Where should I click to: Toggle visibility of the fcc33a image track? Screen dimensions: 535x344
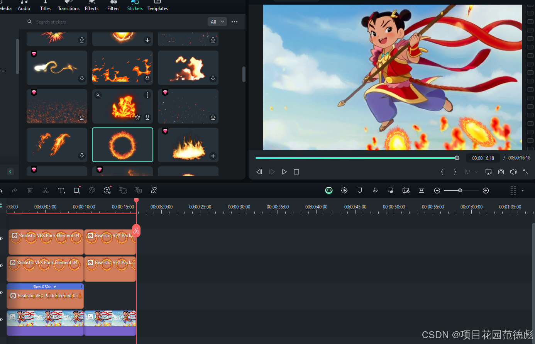click(x=1, y=319)
